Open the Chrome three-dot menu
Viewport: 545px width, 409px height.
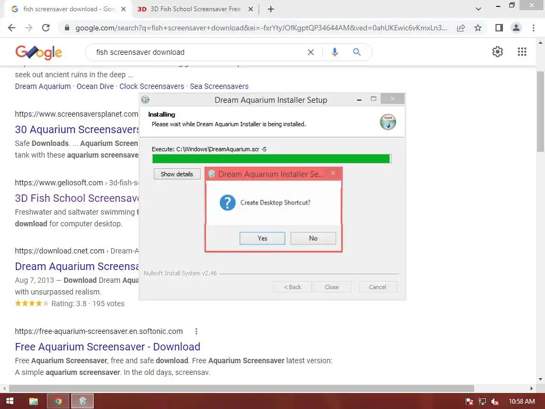[x=533, y=28]
